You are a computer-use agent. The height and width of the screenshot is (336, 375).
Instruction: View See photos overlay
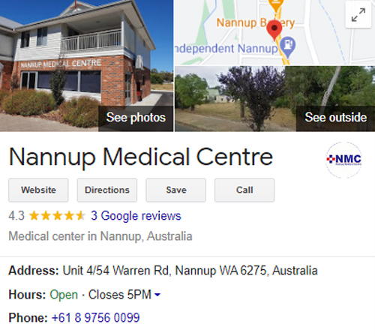(x=136, y=118)
